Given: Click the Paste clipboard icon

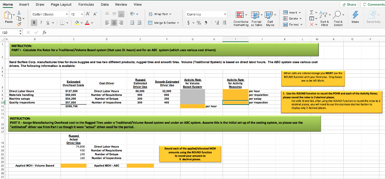Looking at the screenshot, I should pos(9,15).
